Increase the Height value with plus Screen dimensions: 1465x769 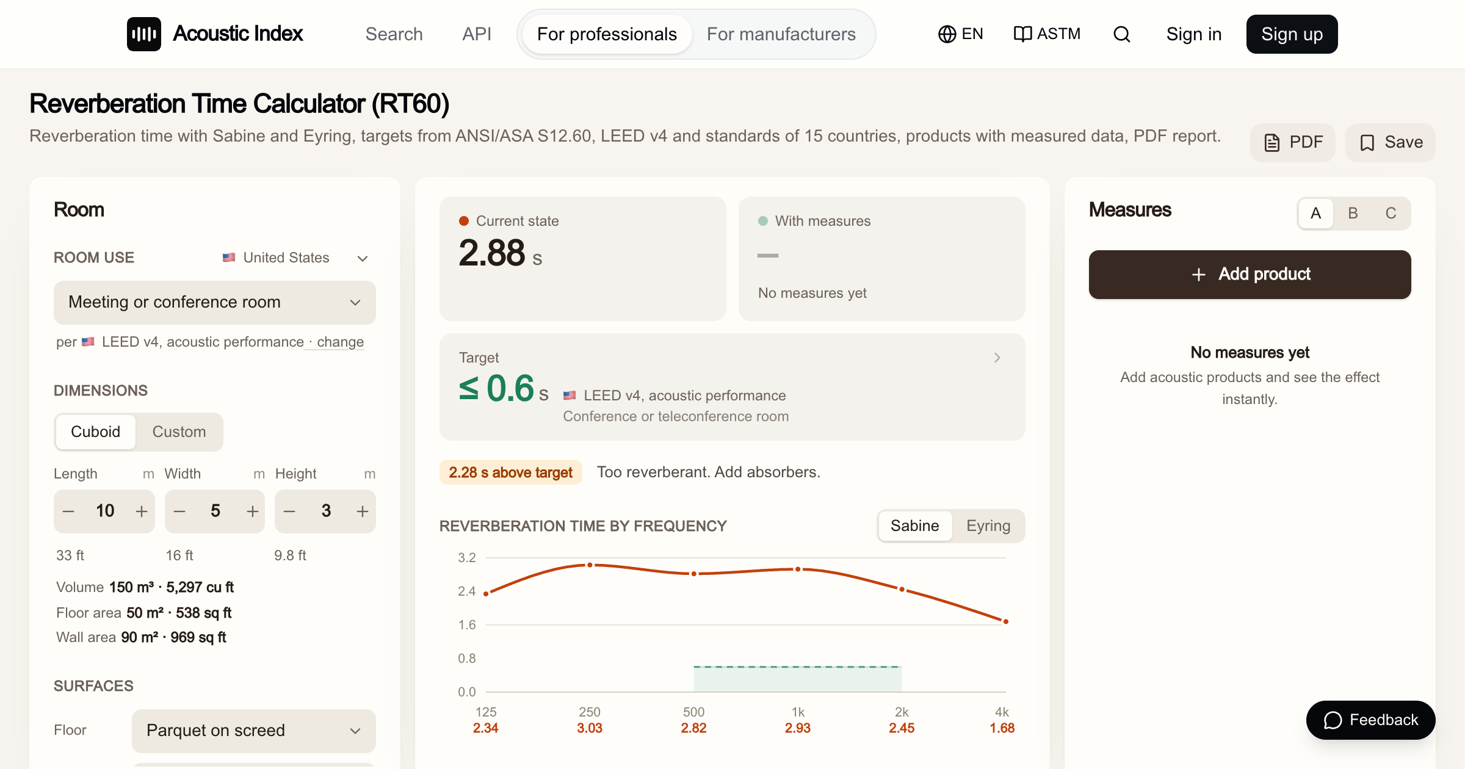[x=363, y=511]
